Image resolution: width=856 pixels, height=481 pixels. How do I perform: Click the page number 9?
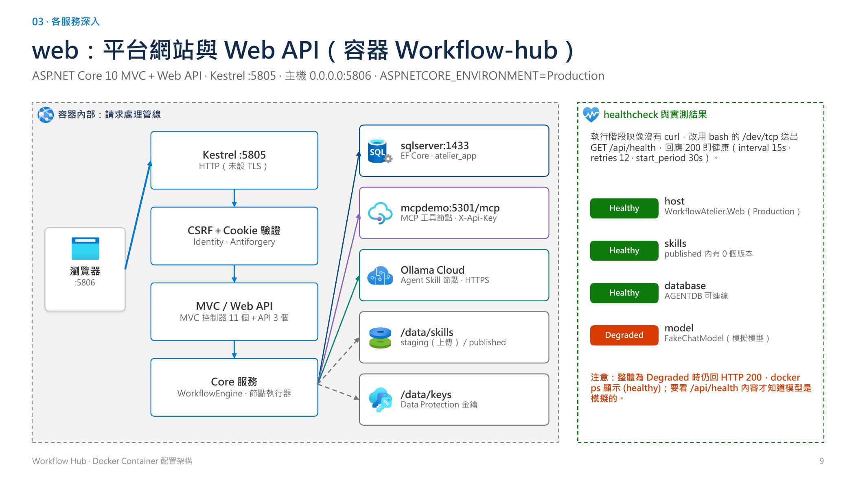click(821, 461)
